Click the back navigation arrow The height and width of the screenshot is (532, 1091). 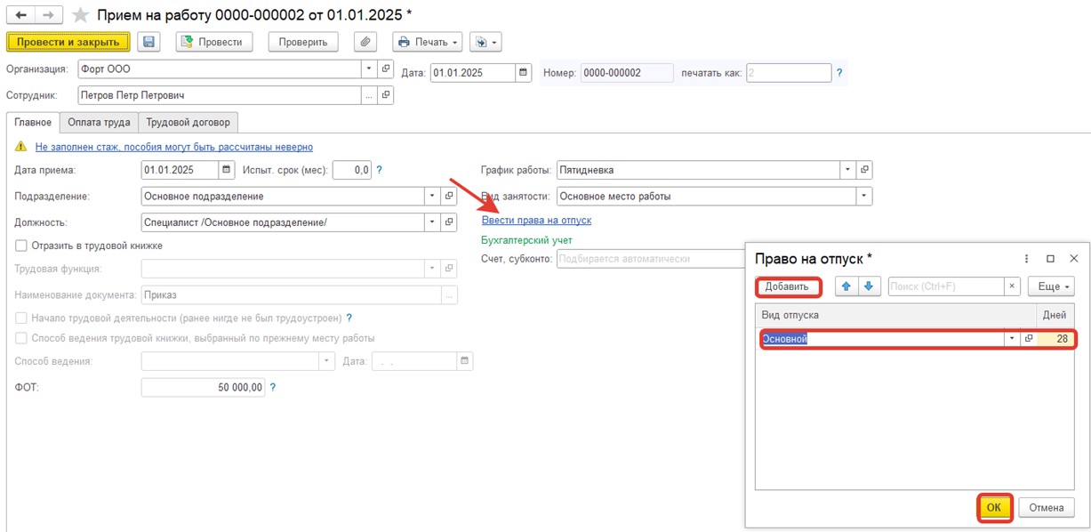(21, 15)
